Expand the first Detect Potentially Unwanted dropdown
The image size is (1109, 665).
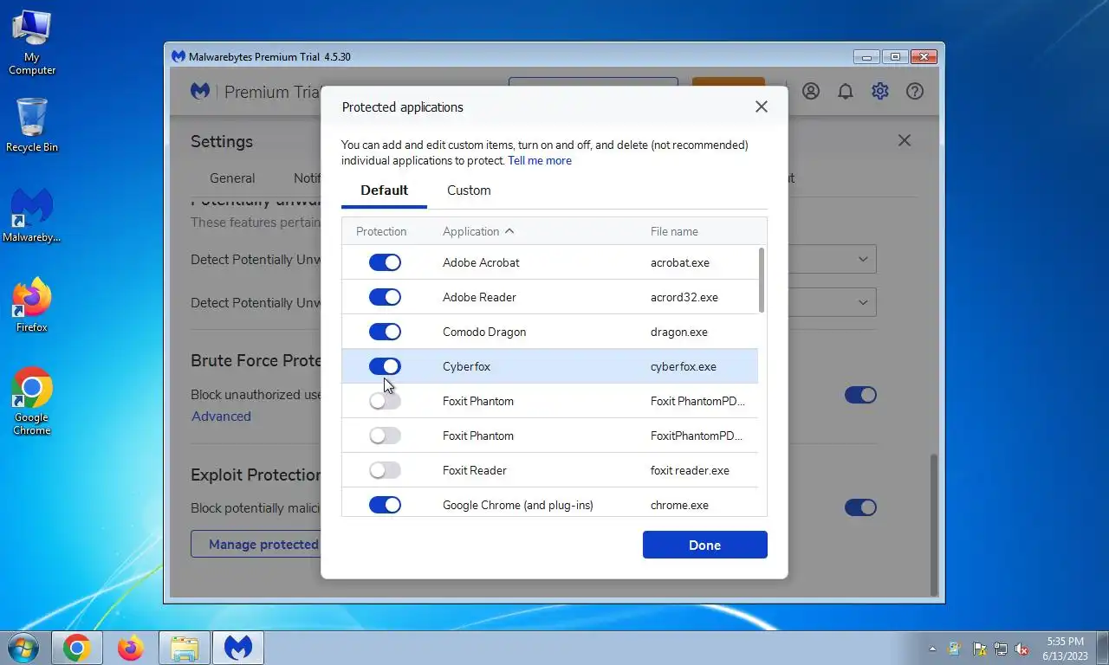(x=863, y=259)
